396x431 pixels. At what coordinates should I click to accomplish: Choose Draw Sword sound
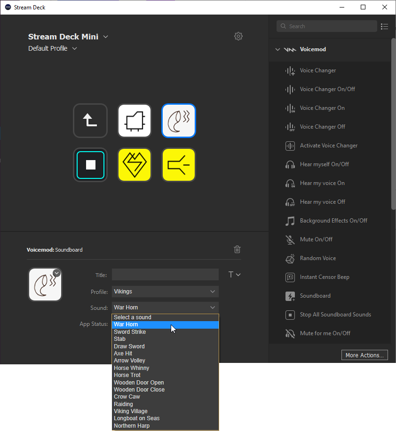click(165, 346)
